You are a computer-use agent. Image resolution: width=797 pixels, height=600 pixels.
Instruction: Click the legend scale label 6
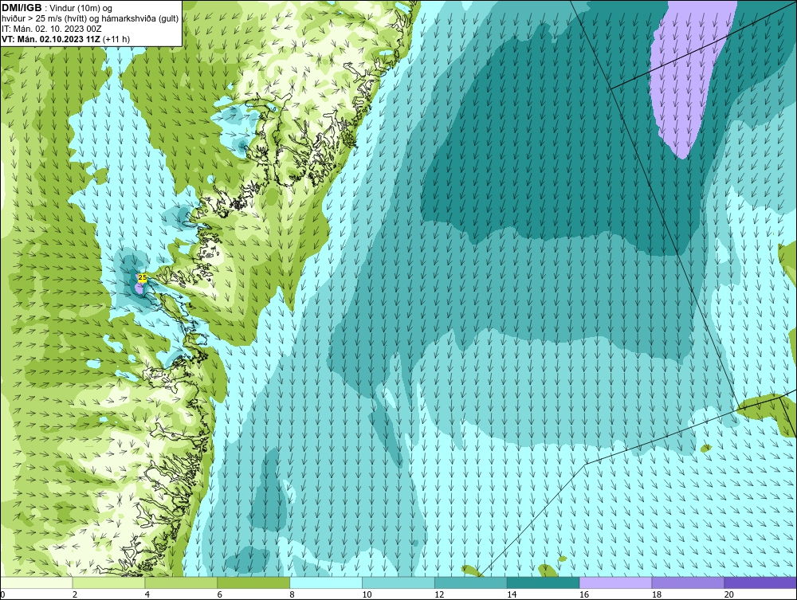tap(220, 594)
